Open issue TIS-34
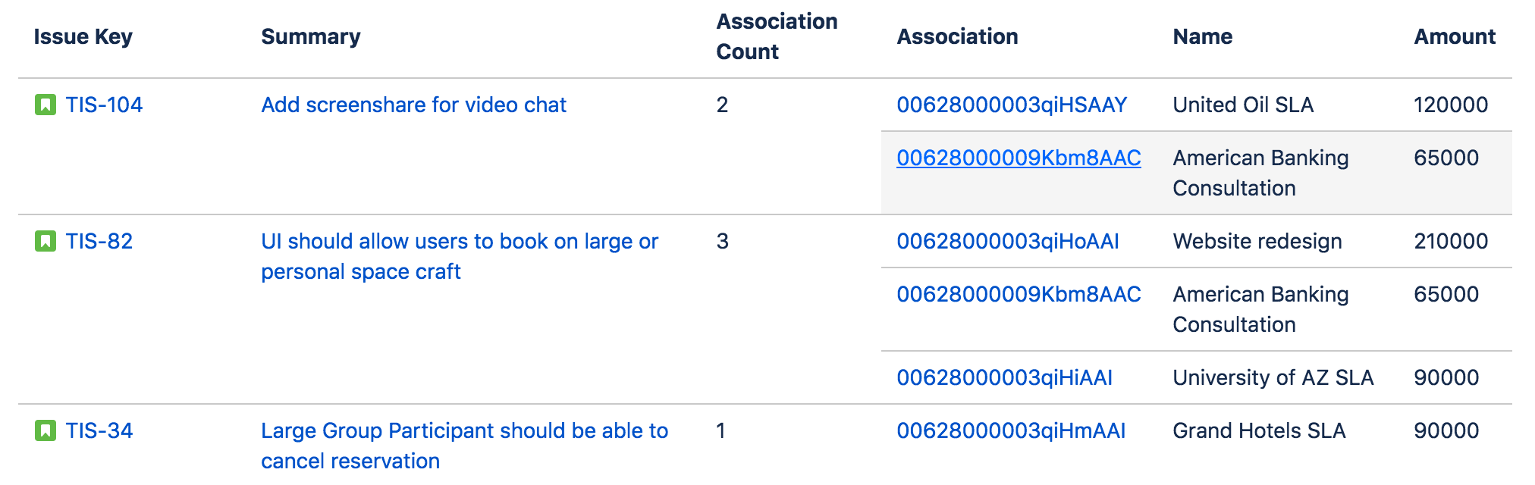This screenshot has height=485, width=1535. click(x=99, y=430)
